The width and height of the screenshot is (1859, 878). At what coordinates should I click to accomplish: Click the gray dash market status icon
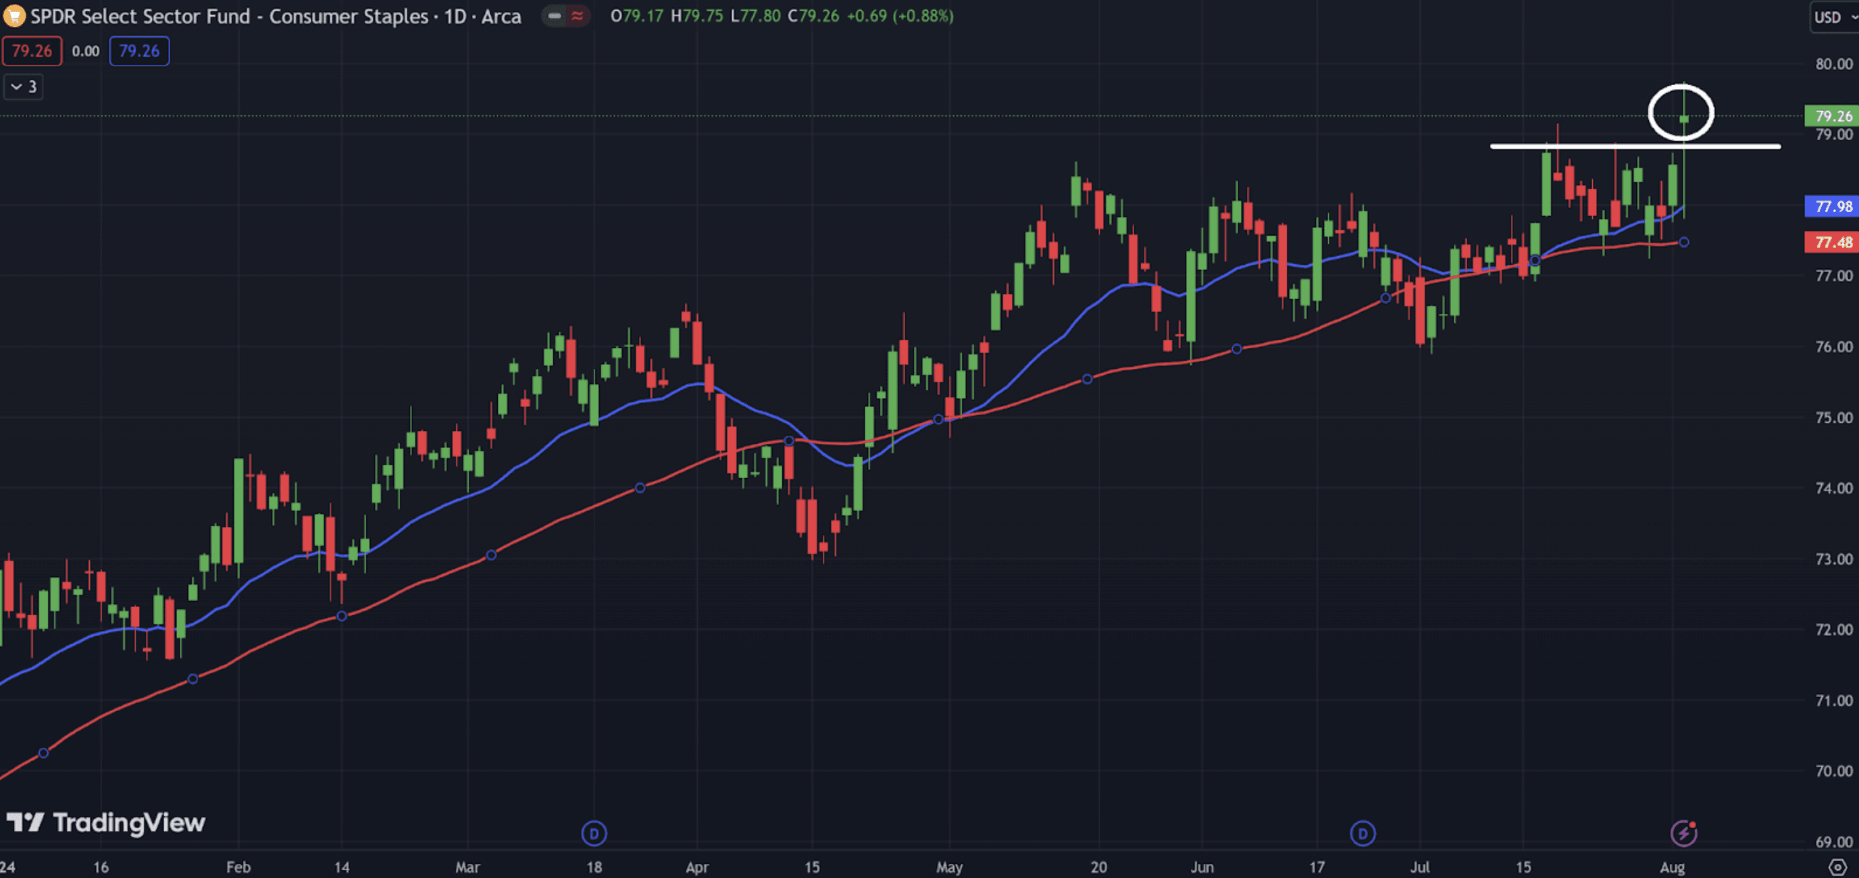pyautogui.click(x=554, y=16)
